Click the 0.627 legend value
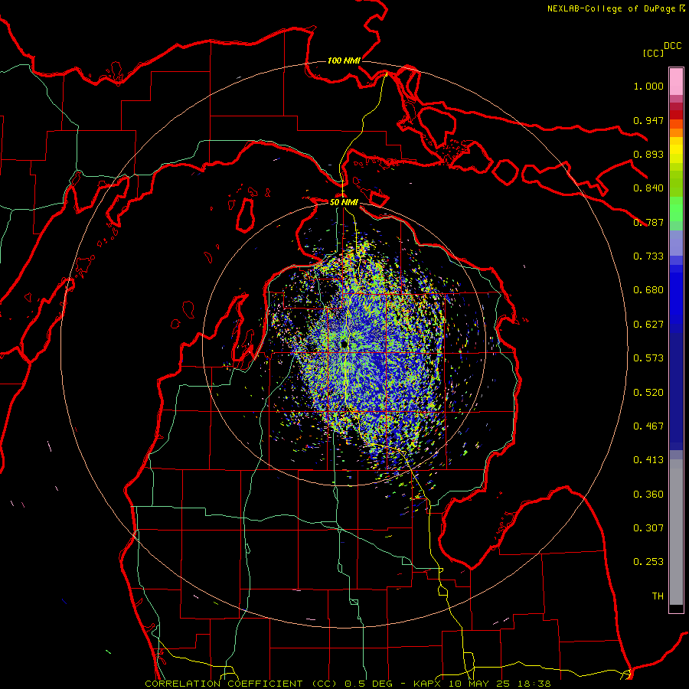The height and width of the screenshot is (689, 689). tap(648, 325)
